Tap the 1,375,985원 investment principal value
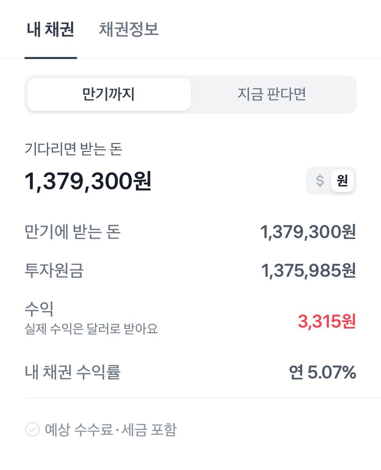 click(x=308, y=271)
